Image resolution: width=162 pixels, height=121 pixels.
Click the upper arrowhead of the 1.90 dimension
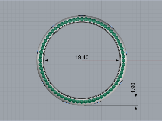136,96
